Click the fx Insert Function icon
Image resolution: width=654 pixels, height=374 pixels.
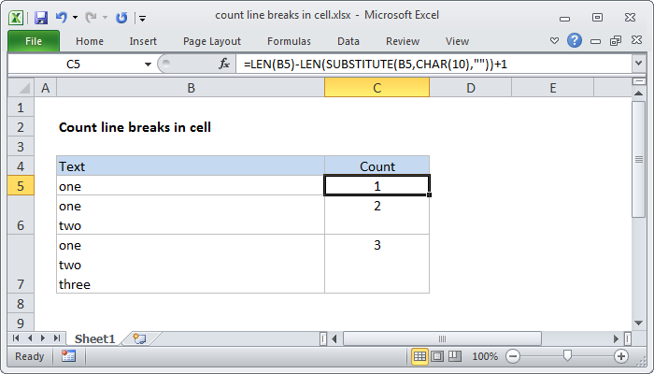224,64
